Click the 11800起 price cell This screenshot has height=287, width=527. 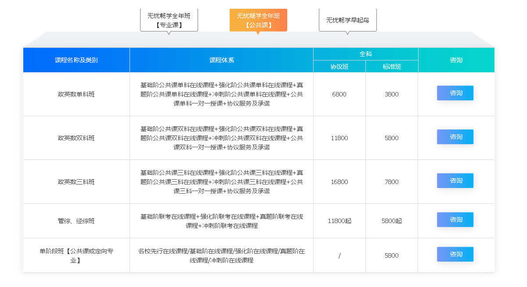pos(339,221)
